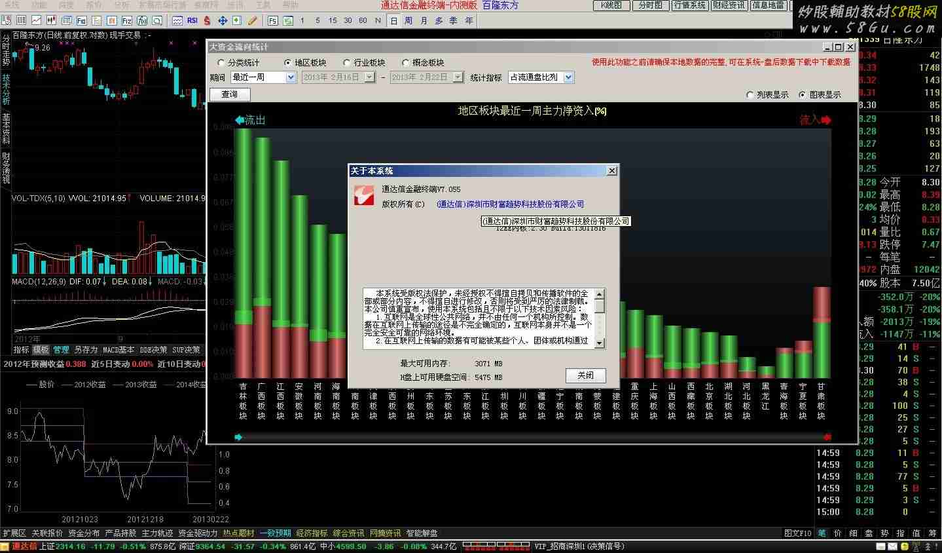Click the 关闭 button in about dialog
The height and width of the screenshot is (553, 942).
(585, 375)
